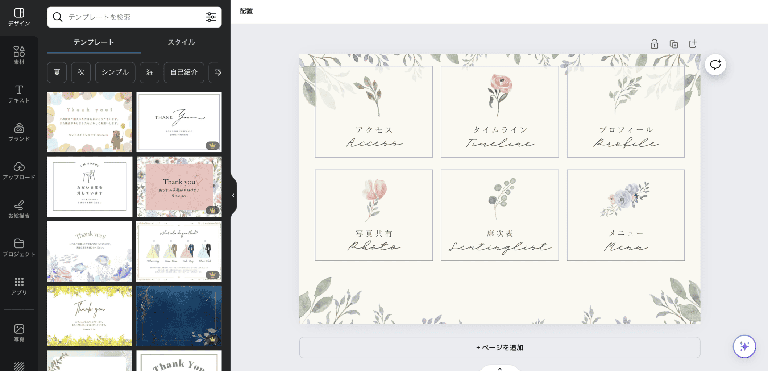Click the duplicate page icon
The image size is (768, 371).
point(673,44)
